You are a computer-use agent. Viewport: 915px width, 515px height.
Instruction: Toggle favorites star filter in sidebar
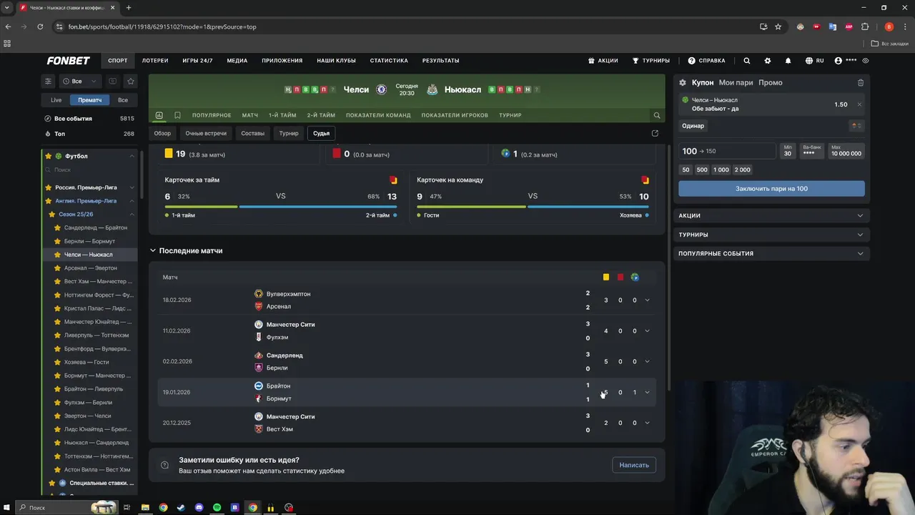point(130,82)
